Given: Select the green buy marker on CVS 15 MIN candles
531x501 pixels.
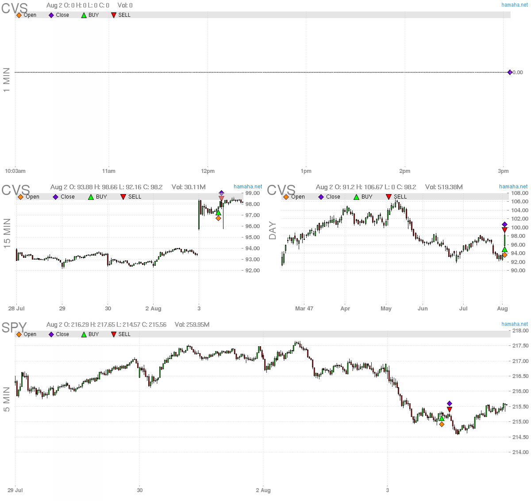Looking at the screenshot, I should point(218,212).
